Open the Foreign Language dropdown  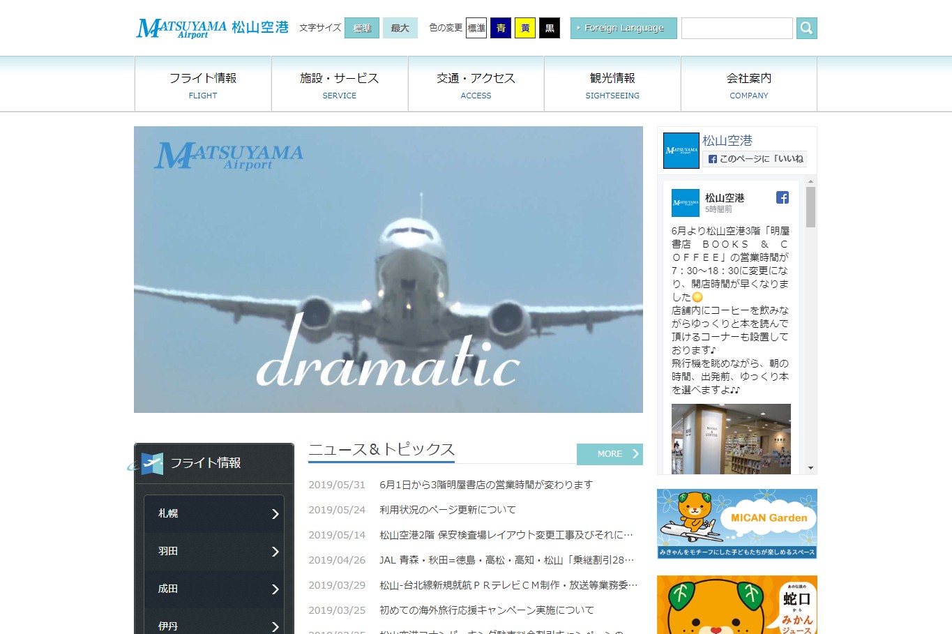coord(624,28)
